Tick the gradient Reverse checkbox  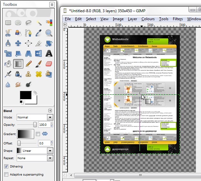[38, 134]
